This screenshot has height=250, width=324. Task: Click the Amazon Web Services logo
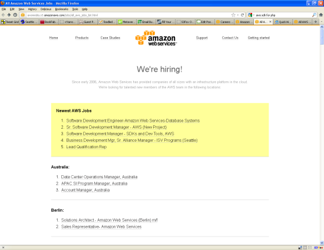click(156, 38)
